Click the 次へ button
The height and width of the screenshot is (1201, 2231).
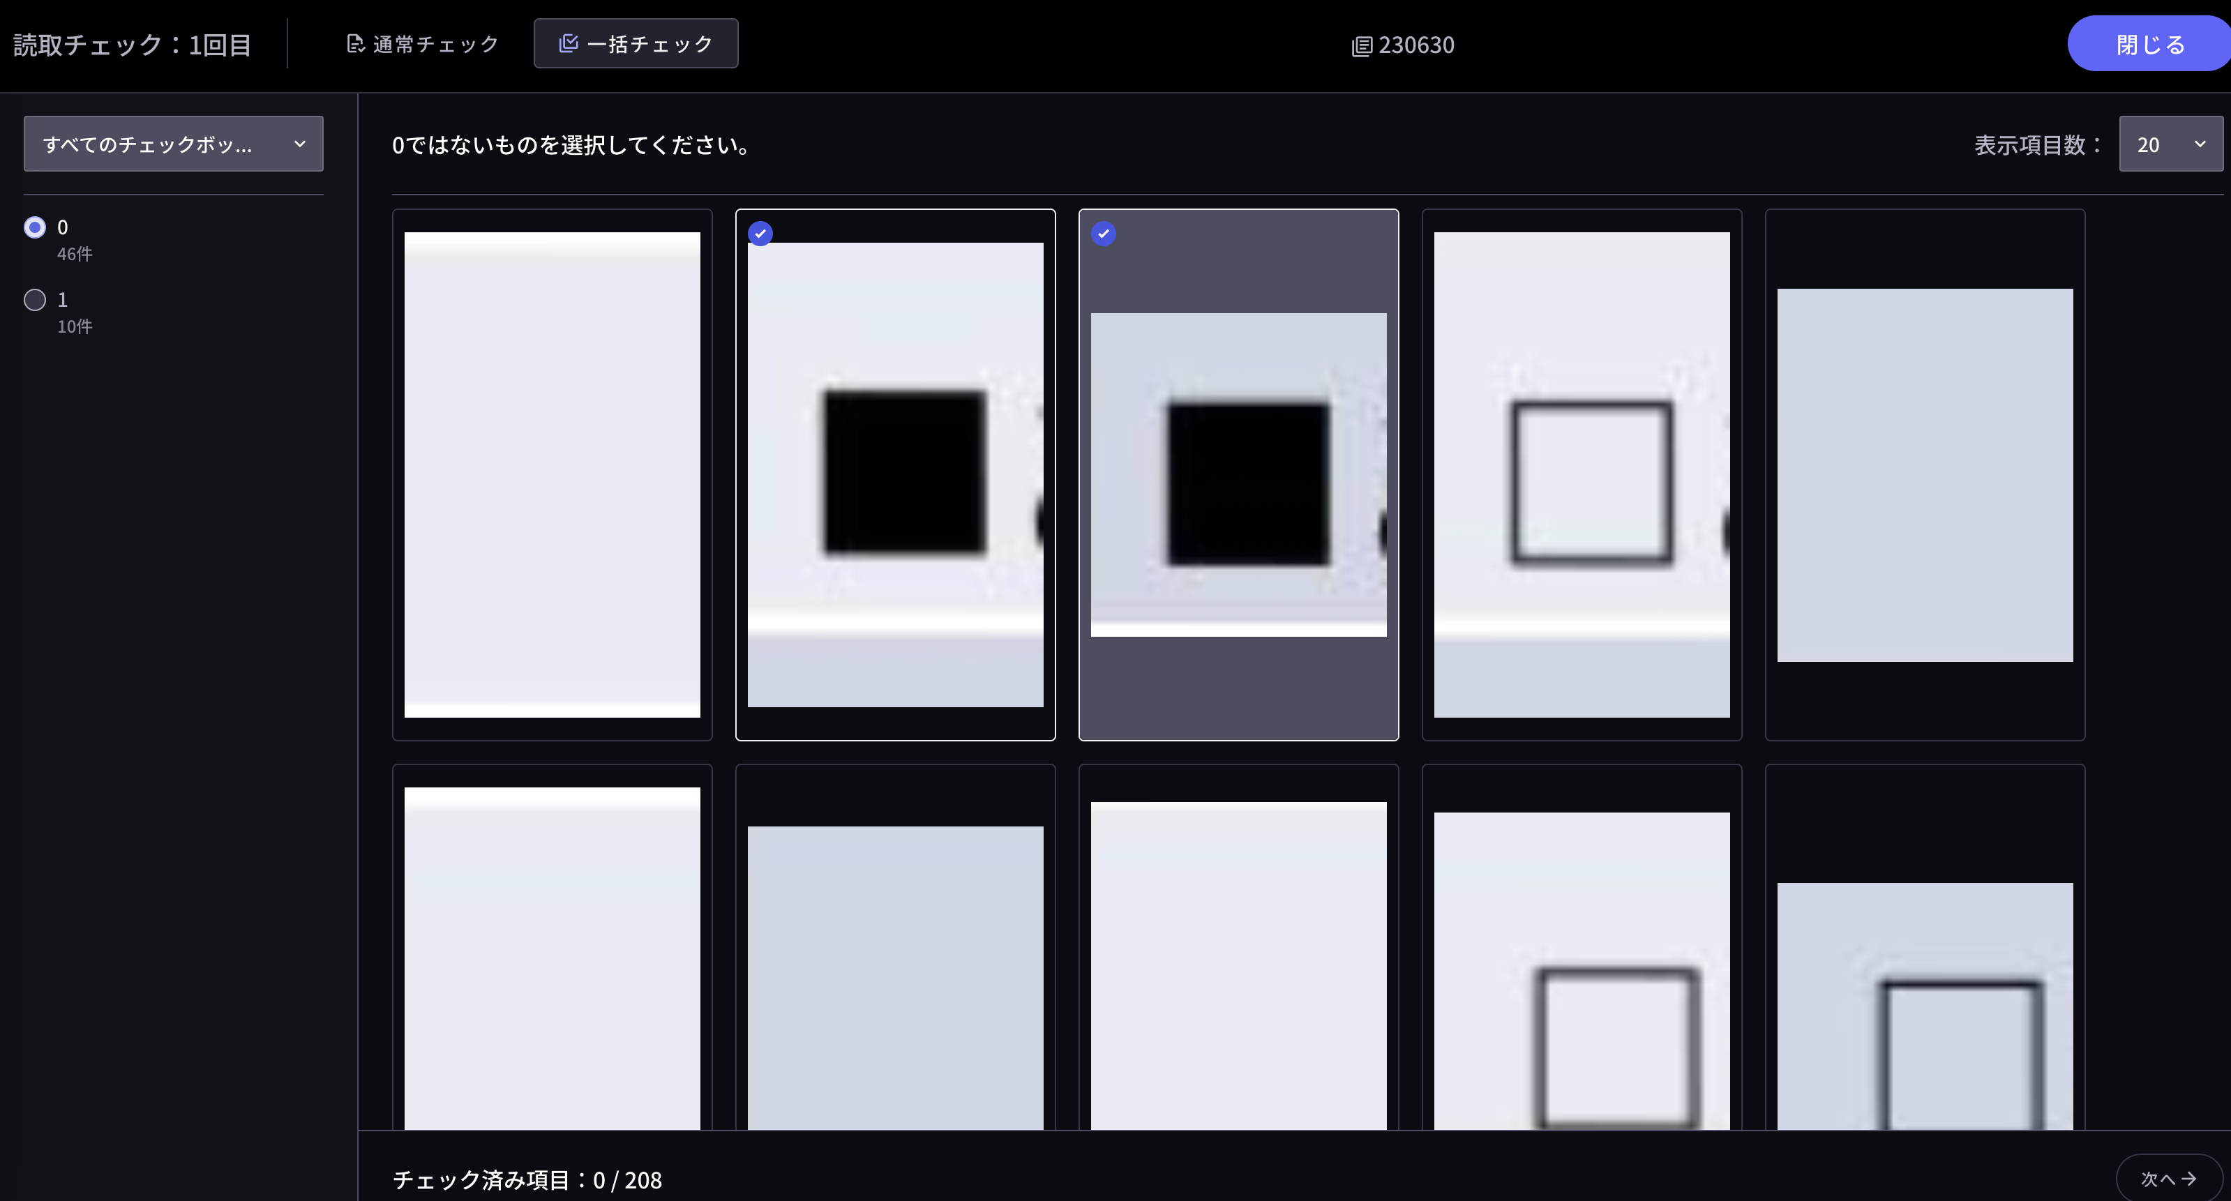2167,1179
